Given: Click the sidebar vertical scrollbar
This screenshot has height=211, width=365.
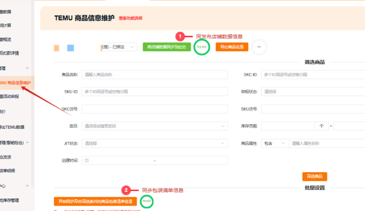Looking at the screenshot, I should click(33, 93).
